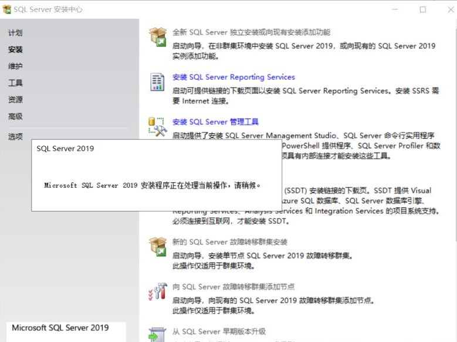Screen dimensions: 457x342
Task: Launch 全新 SQL Server 独立安装 link
Action: point(251,32)
